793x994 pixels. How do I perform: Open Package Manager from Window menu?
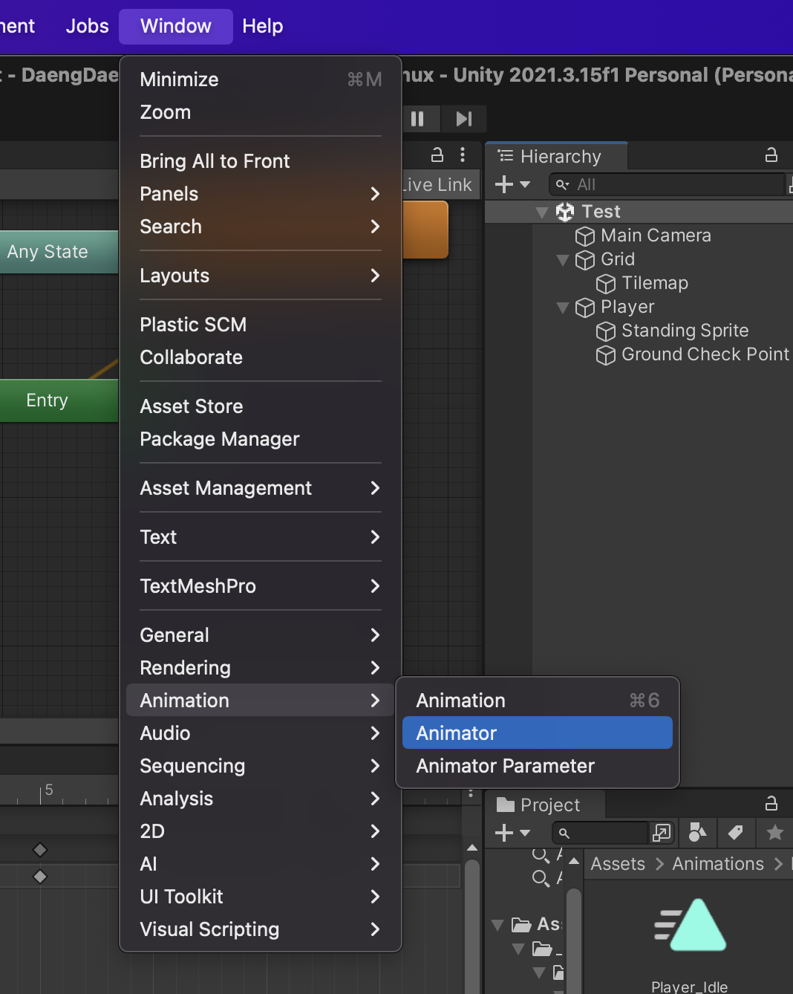[261, 438]
